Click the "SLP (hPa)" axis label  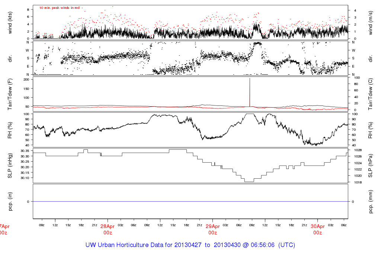click(371, 165)
